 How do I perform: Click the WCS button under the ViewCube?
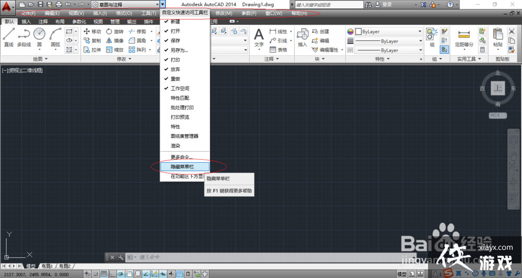497,115
